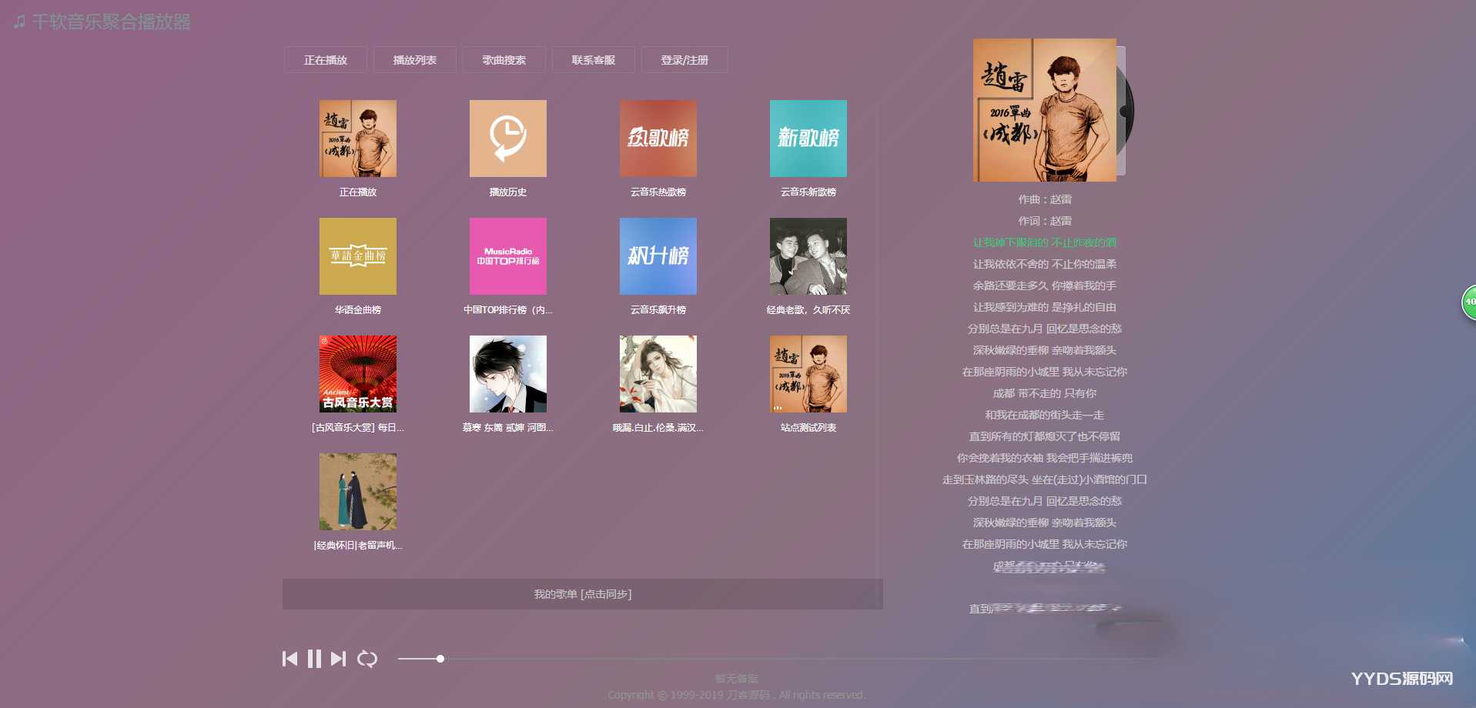
Task: Open the 云音乐飙升榜 chart icon
Action: click(658, 256)
